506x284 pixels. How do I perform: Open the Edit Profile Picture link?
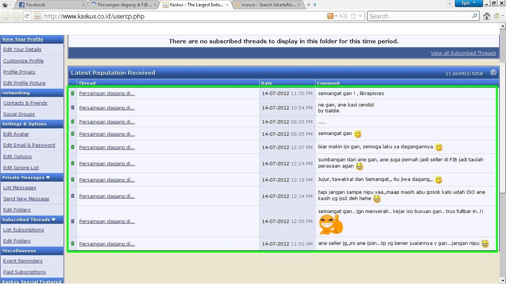coord(24,83)
